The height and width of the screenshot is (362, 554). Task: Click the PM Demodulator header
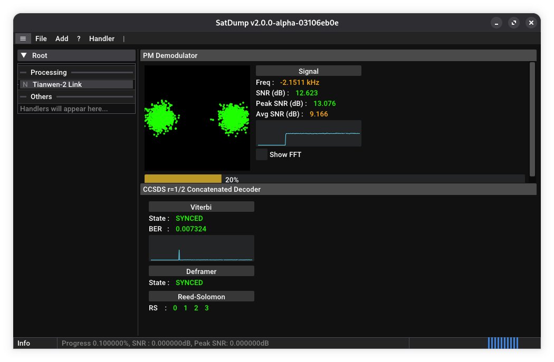pyautogui.click(x=338, y=55)
